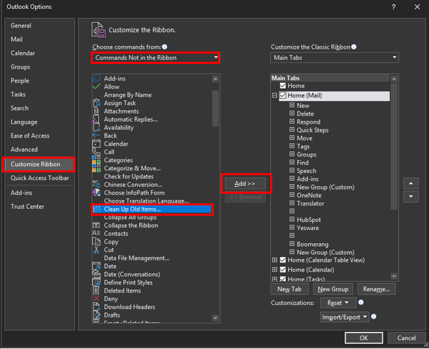Click the Add-ins command icon

96,78
